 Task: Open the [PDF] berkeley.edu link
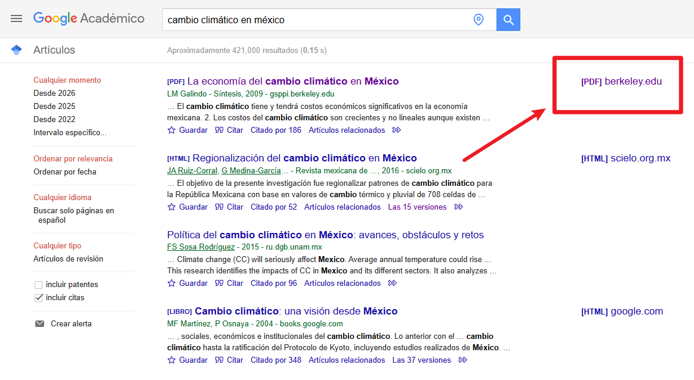click(x=621, y=82)
